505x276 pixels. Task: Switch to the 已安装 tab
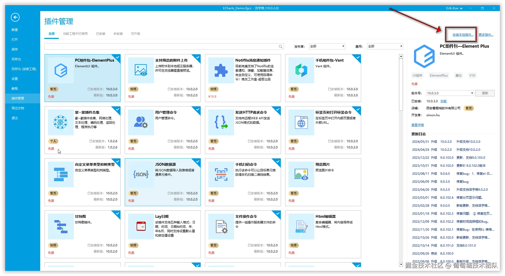[x=101, y=34]
